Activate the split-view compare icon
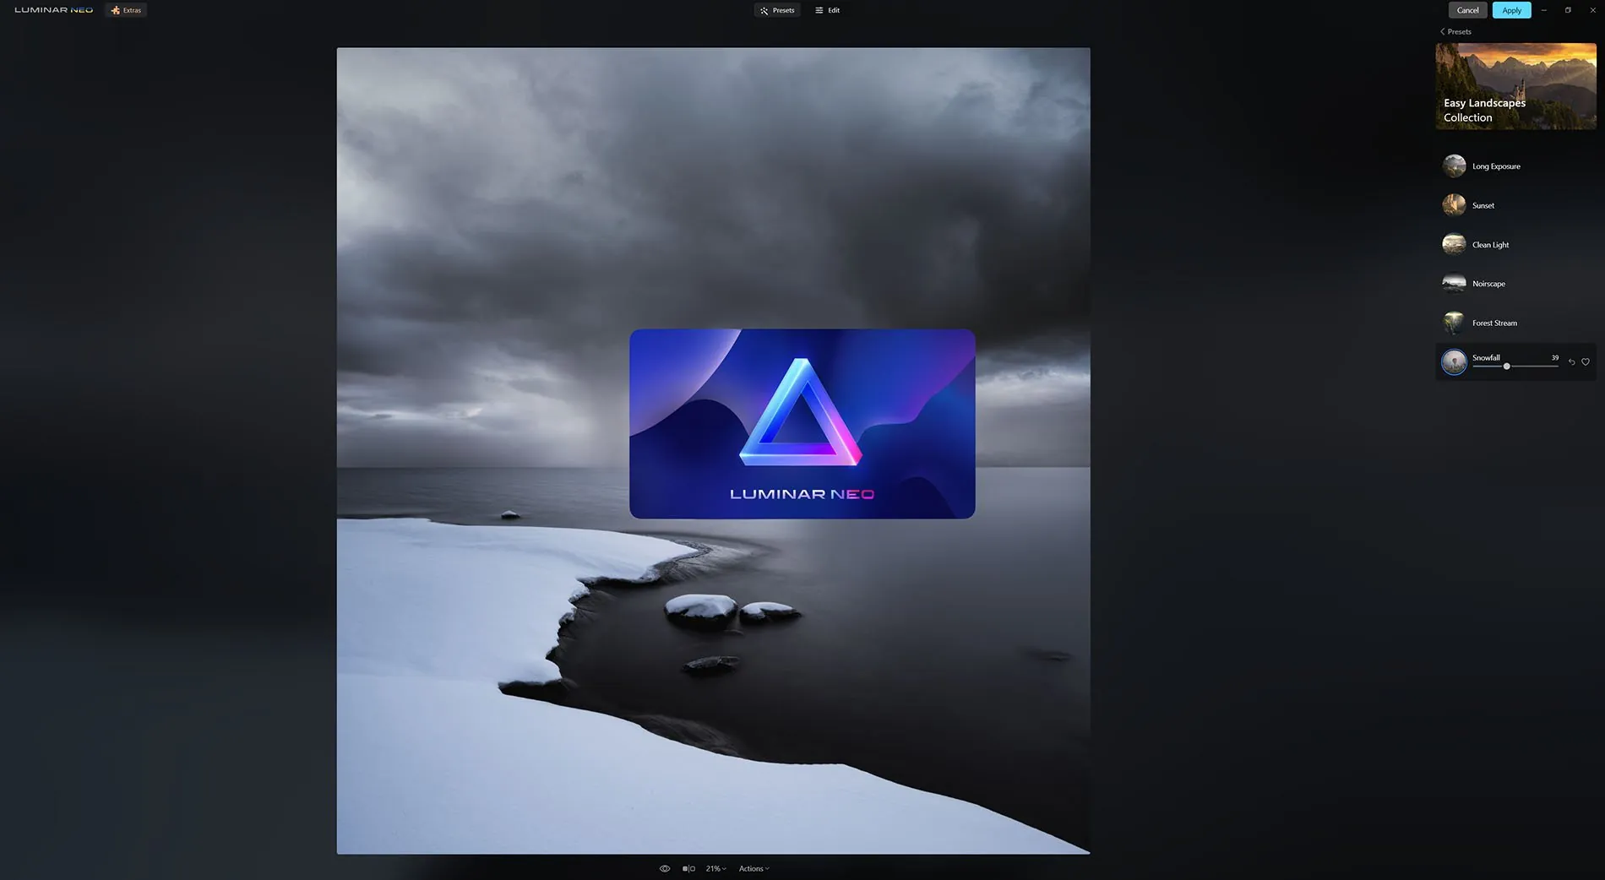 [x=689, y=868]
